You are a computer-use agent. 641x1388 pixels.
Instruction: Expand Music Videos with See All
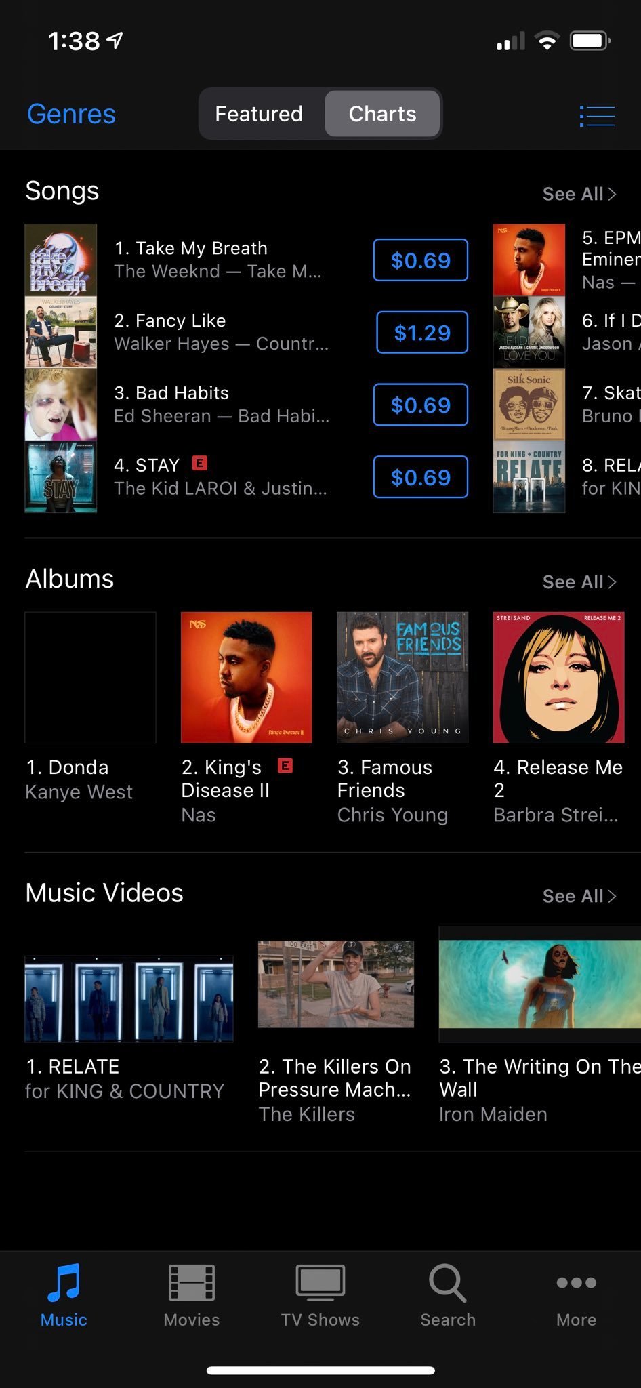click(x=579, y=896)
